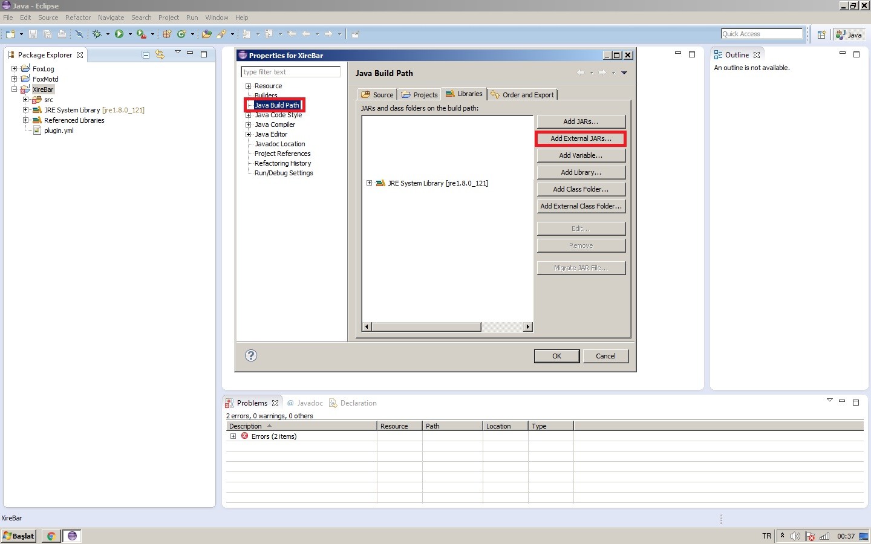The width and height of the screenshot is (871, 544).
Task: Select plugin.yml in Package Explorer
Action: [x=59, y=131]
